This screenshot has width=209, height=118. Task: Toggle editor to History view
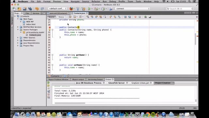coord(61,17)
